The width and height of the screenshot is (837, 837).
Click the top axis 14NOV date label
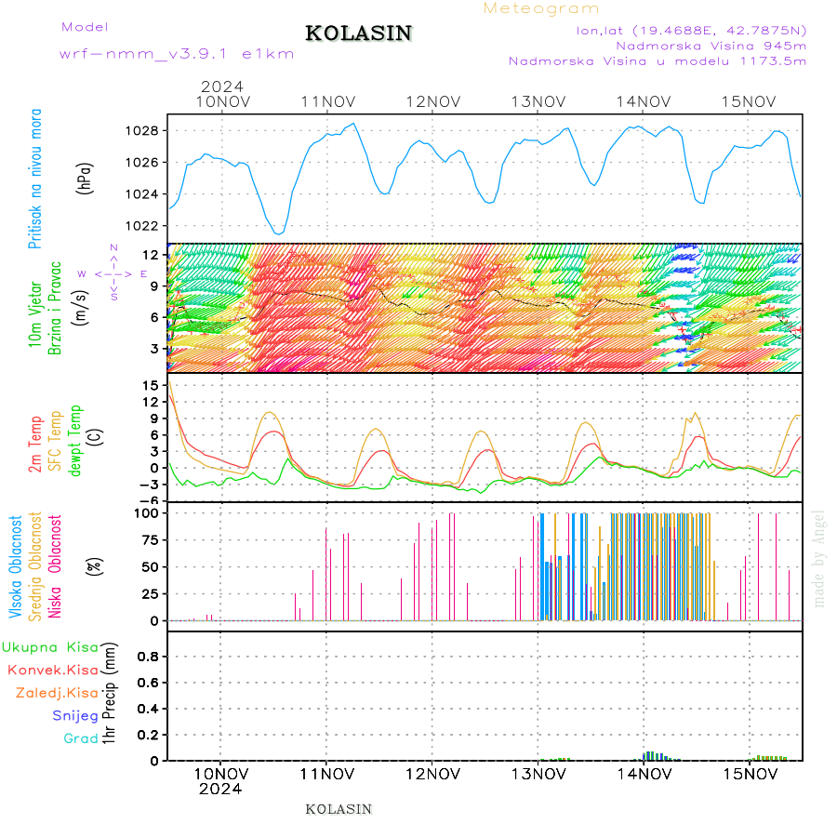click(x=644, y=101)
